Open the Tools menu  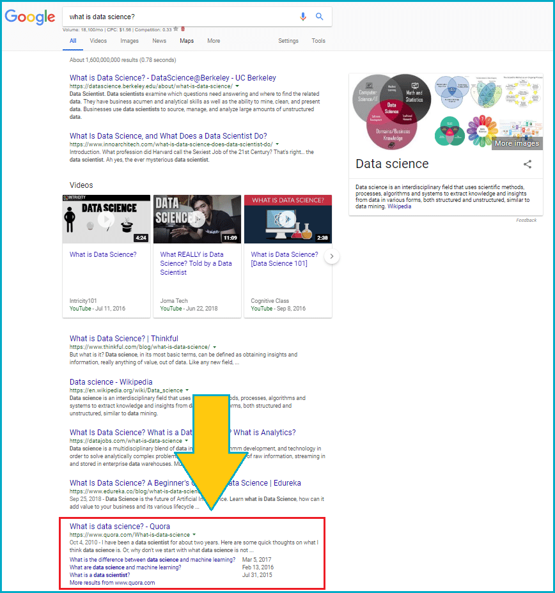click(x=318, y=40)
